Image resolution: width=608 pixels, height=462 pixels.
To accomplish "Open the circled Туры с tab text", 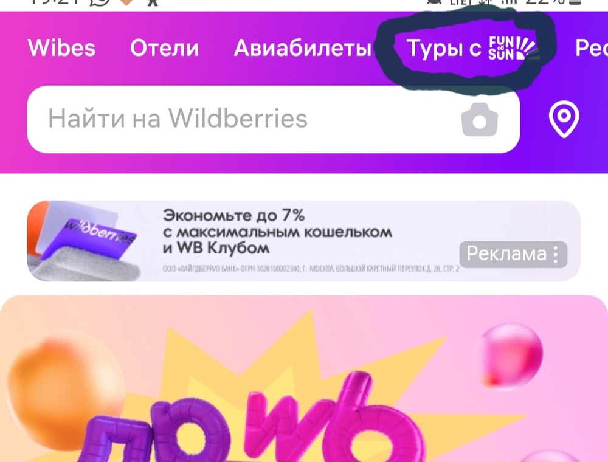I will pos(444,49).
